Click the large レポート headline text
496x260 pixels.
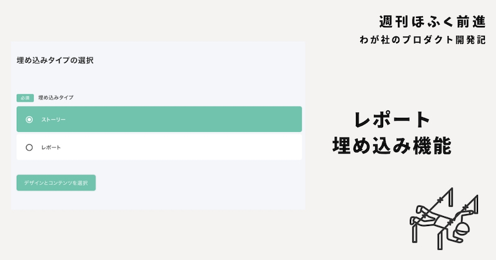(x=392, y=119)
